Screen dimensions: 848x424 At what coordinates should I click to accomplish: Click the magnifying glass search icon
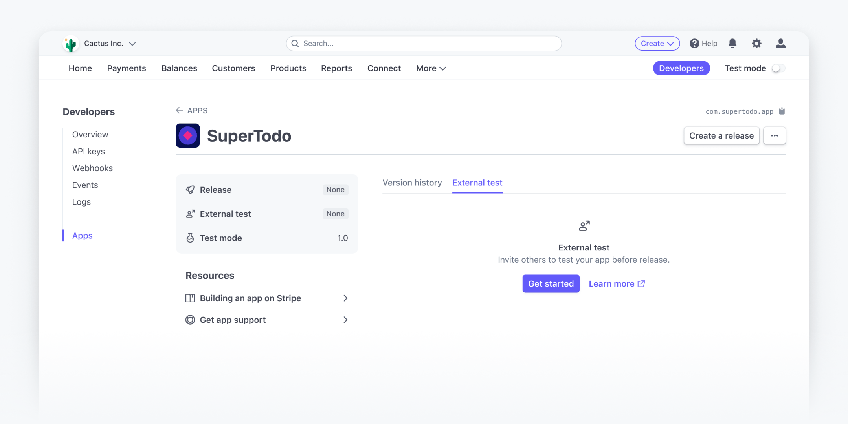295,44
